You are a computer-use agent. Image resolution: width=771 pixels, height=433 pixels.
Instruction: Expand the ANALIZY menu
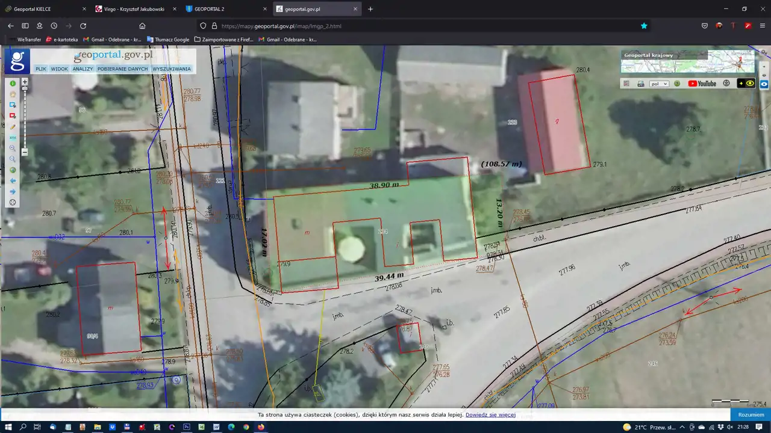coord(83,69)
